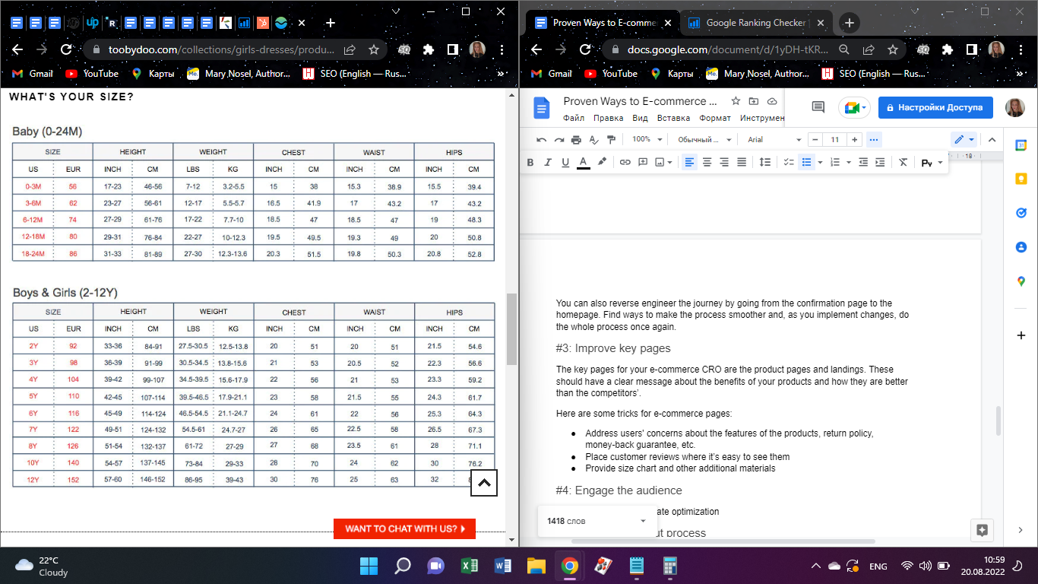Screen dimensions: 1038x584
Task: Increase indent in Docs toolbar
Action: [880, 162]
